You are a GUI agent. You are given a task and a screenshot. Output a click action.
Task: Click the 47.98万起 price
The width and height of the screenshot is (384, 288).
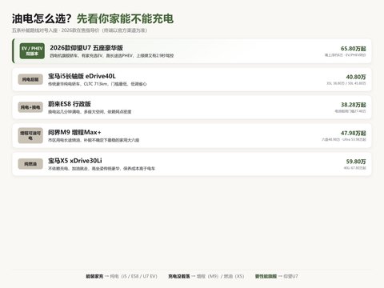click(x=354, y=133)
